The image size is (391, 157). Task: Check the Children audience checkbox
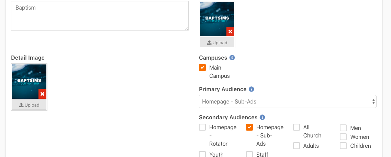tap(343, 146)
